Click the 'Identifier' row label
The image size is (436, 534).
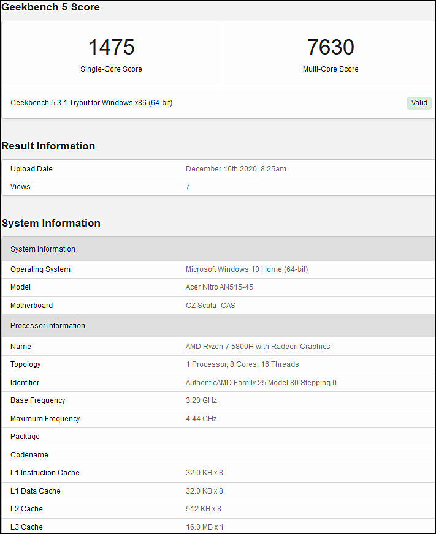[25, 383]
